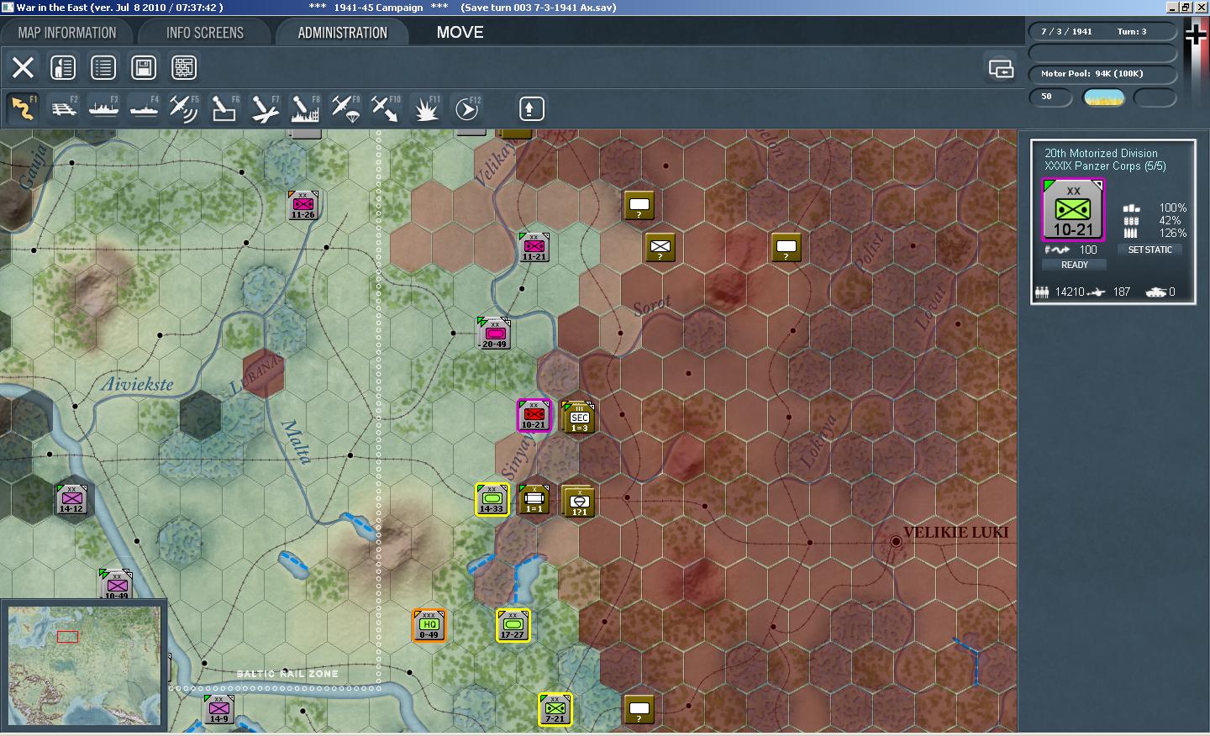Select bomb city mode (F8) icon
This screenshot has width=1210, height=736.
point(305,108)
